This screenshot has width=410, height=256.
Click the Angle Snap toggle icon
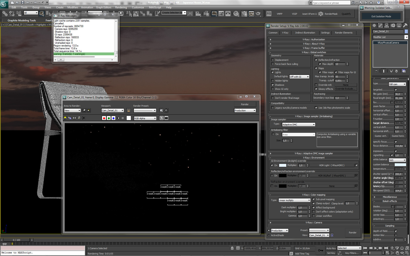(x=136, y=14)
